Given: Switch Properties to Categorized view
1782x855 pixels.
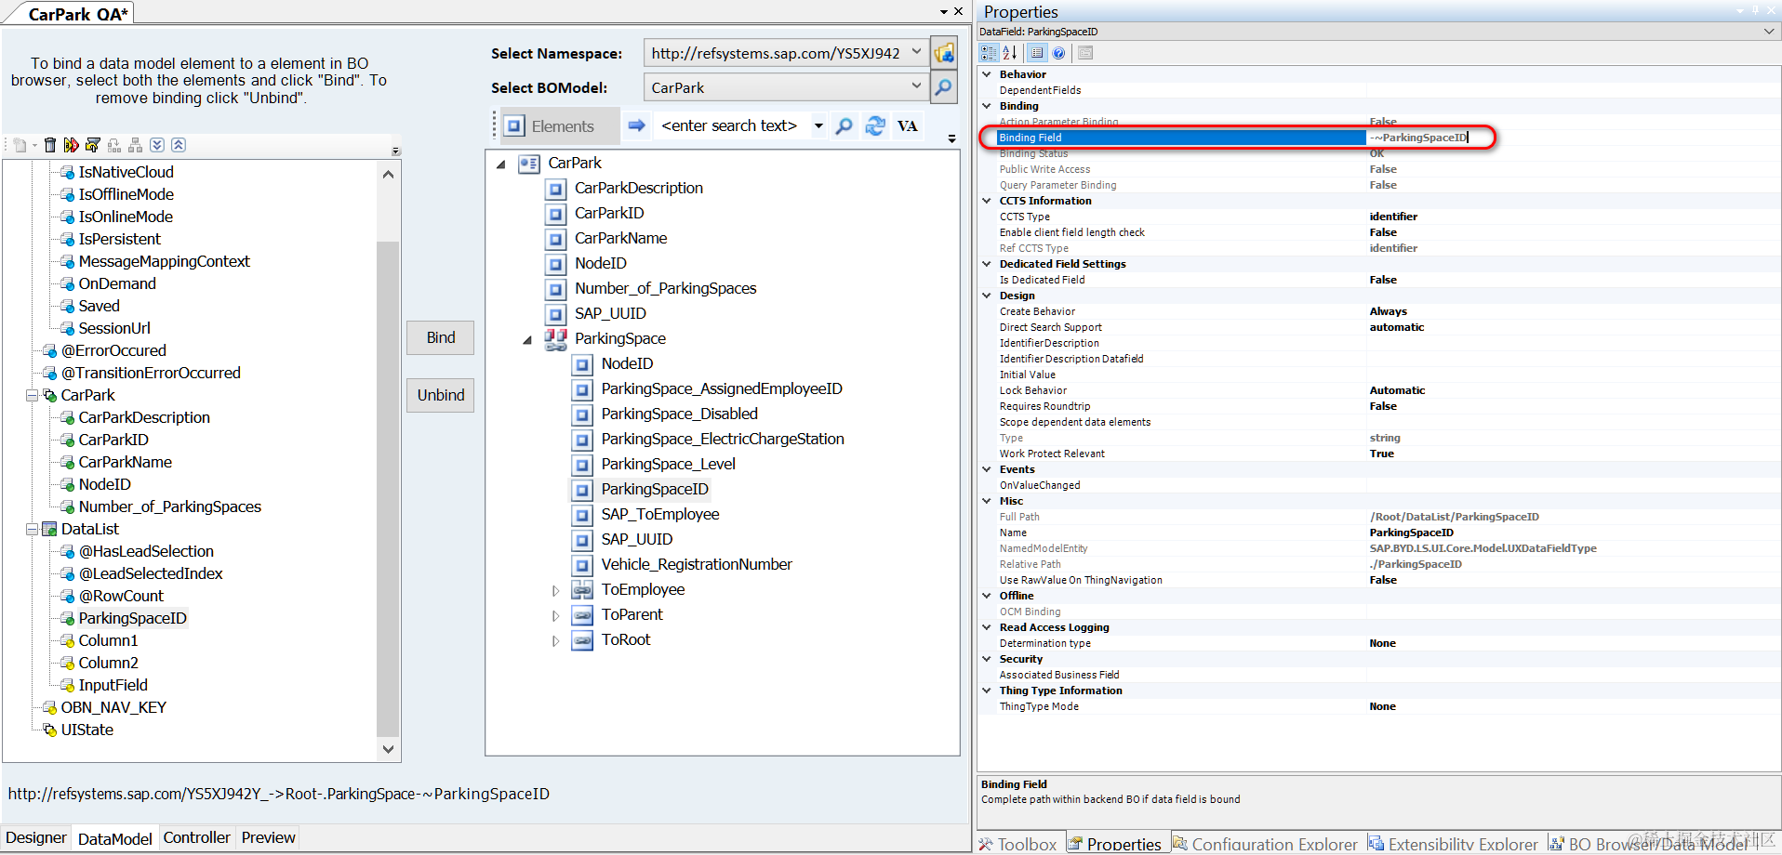Looking at the screenshot, I should (989, 53).
